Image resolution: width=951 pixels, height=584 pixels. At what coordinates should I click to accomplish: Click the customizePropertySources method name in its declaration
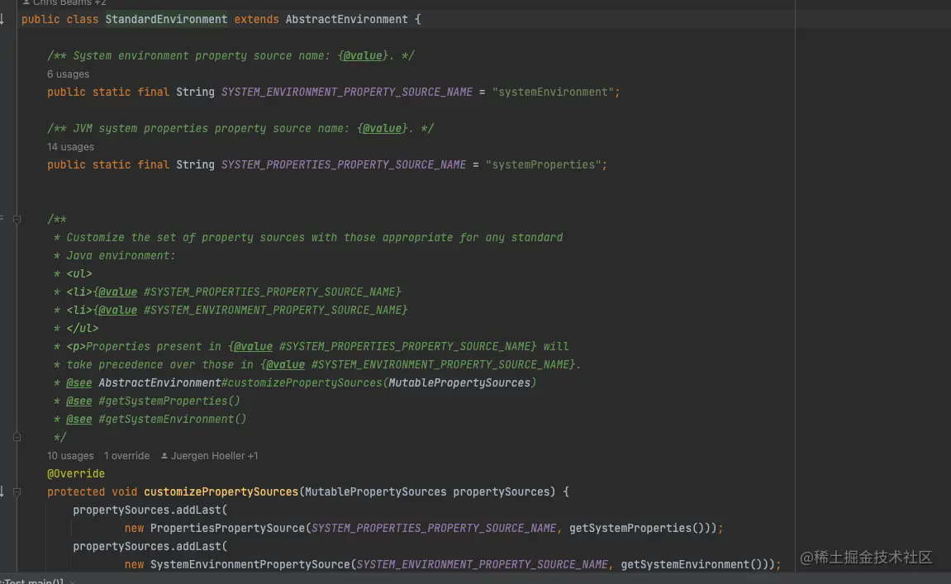pyautogui.click(x=221, y=491)
